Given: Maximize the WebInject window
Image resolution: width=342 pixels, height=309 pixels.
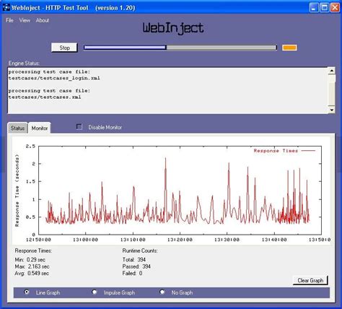Looking at the screenshot, I should click(325, 8).
